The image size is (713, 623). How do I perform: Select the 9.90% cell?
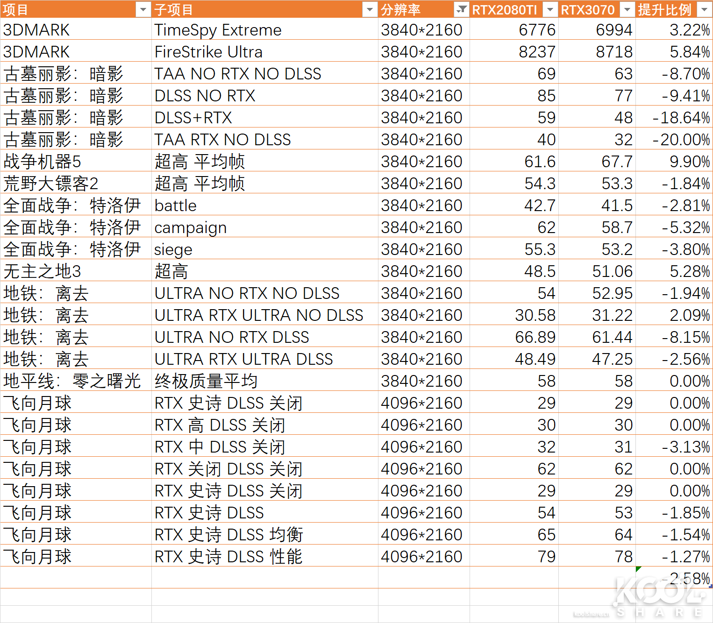click(674, 161)
